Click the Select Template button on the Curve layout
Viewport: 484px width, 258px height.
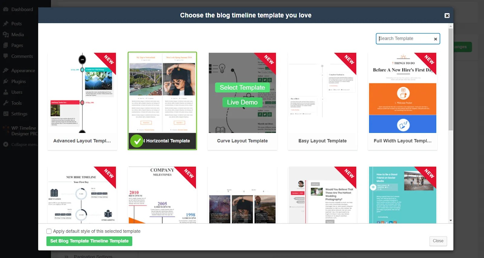(x=242, y=88)
